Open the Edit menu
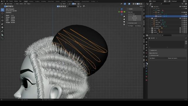 pyautogui.click(x=7, y=1)
